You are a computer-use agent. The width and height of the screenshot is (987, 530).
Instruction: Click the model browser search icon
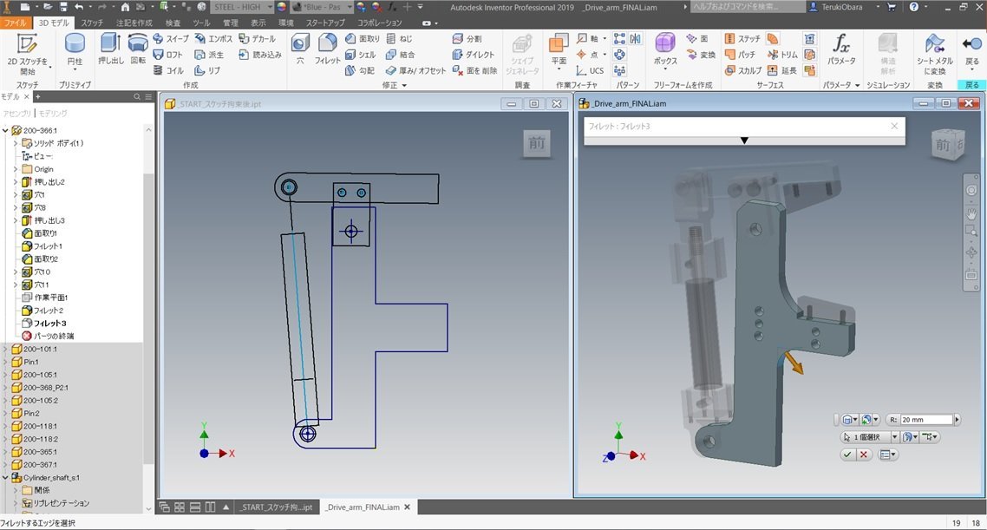pyautogui.click(x=136, y=96)
